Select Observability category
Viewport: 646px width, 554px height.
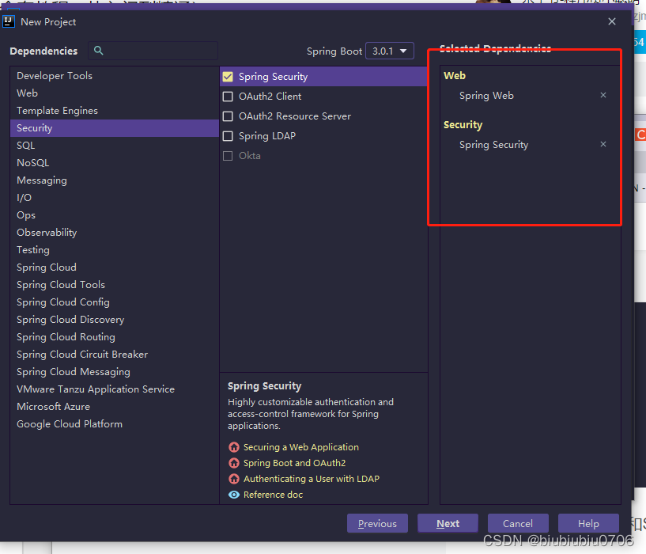[115, 233]
